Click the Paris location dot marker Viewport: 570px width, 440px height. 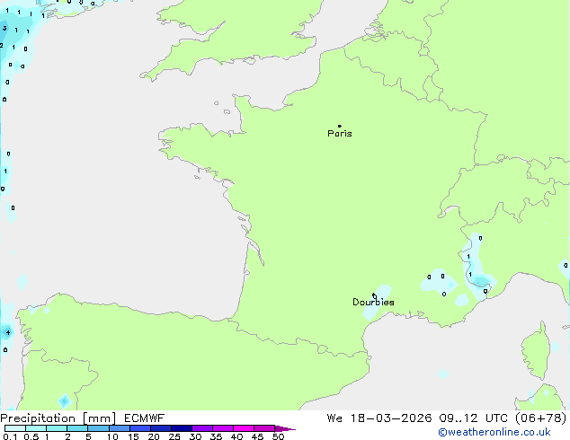pyautogui.click(x=340, y=126)
